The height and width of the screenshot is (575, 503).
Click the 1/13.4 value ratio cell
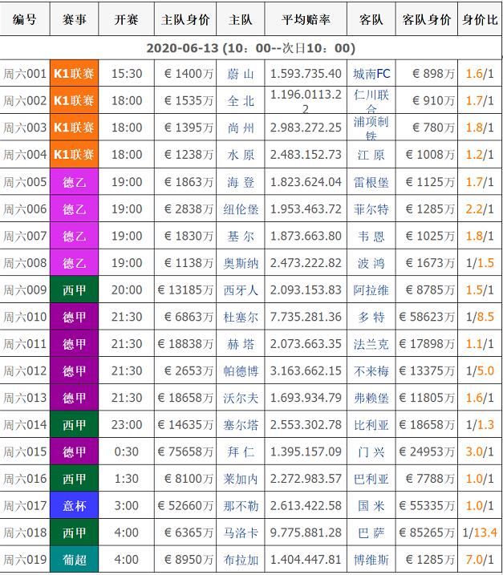[480, 532]
